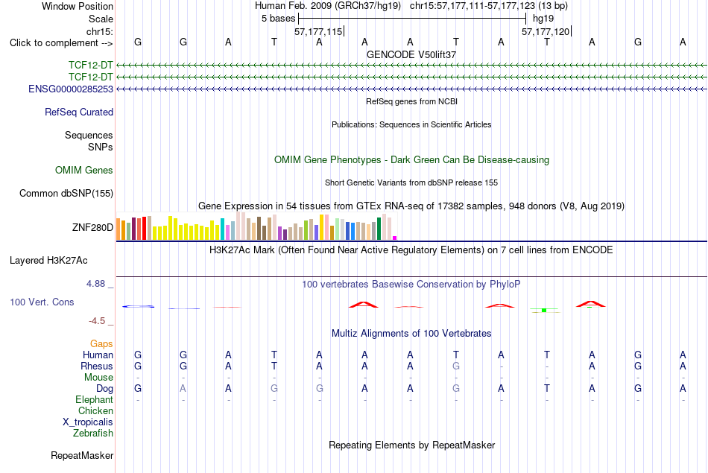Select the Rhesus species row label
This screenshot has width=708, height=473.
[97, 366]
